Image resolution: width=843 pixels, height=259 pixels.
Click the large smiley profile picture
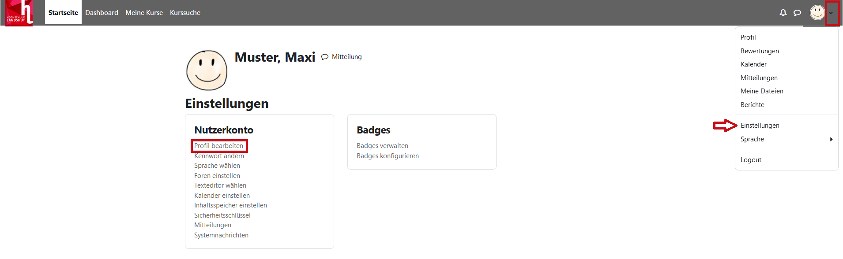click(207, 70)
